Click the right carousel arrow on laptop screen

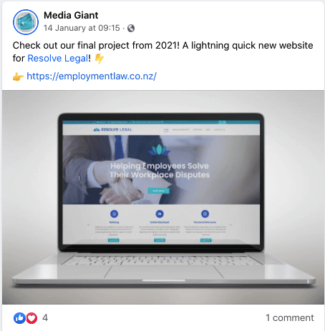[x=230, y=224]
